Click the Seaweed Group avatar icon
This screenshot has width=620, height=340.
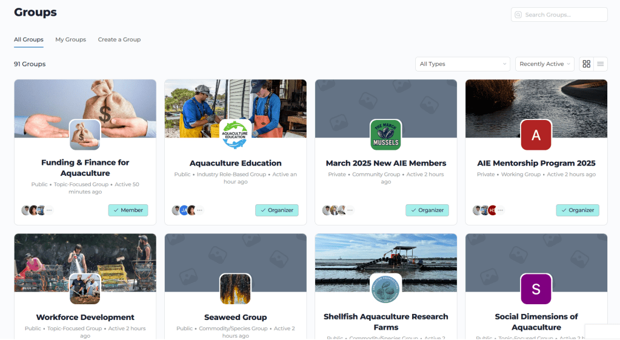coord(235,288)
